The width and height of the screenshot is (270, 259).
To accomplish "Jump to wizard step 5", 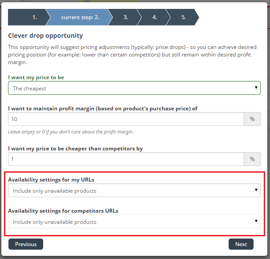I will tap(183, 17).
